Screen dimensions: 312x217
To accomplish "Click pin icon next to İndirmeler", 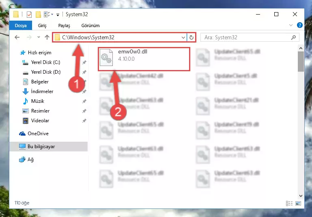I will 84,91.
